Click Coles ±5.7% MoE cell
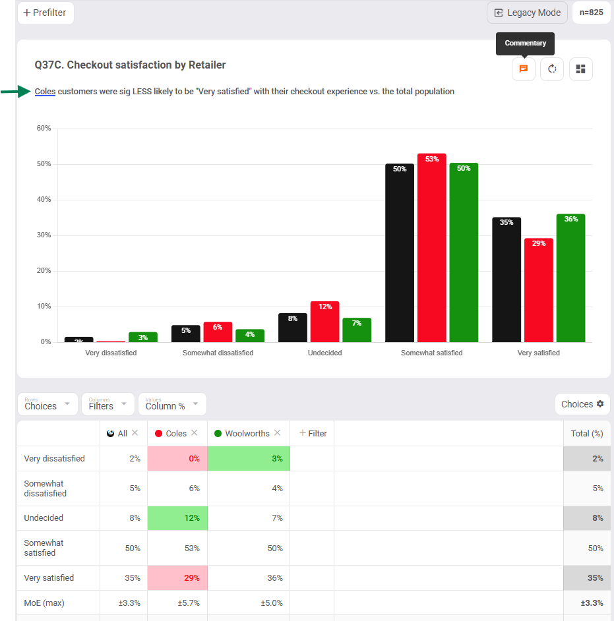 [177, 603]
